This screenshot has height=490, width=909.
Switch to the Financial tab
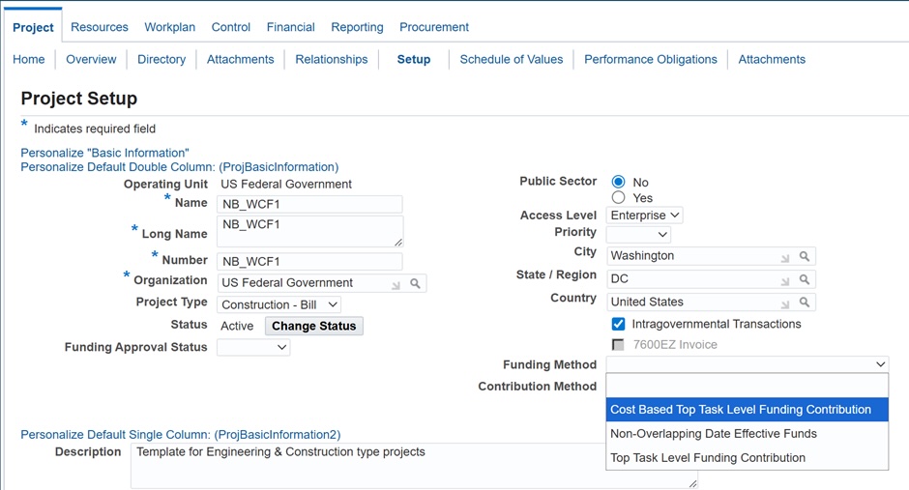click(x=290, y=27)
